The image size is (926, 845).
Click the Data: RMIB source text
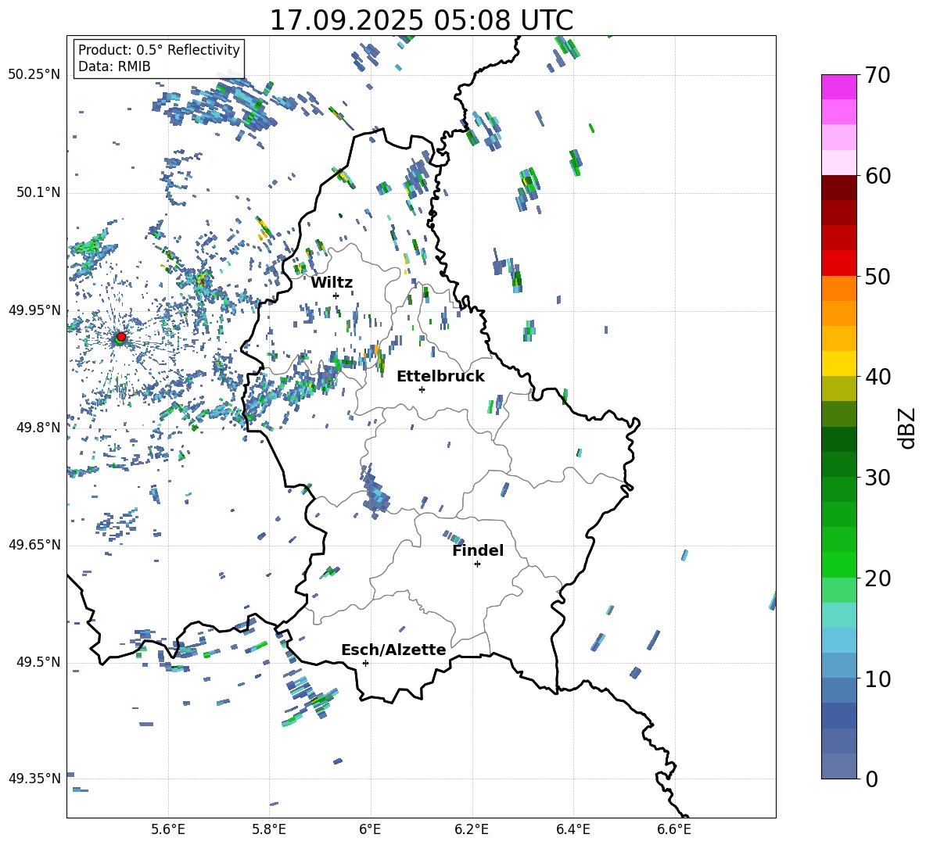(x=114, y=66)
